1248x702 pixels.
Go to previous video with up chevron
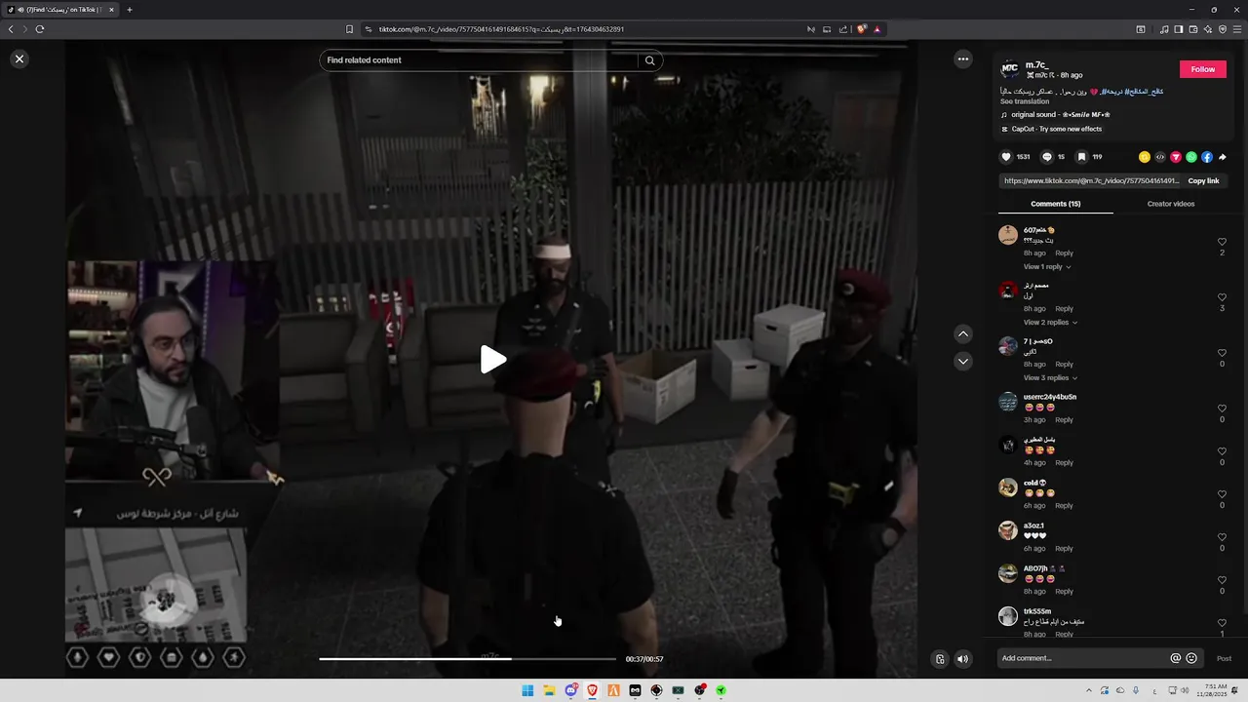(x=963, y=334)
